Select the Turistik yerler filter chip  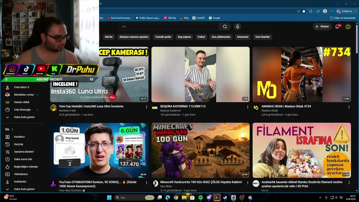coord(163,37)
